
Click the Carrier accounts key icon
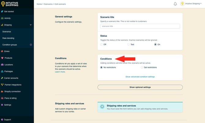2,78
